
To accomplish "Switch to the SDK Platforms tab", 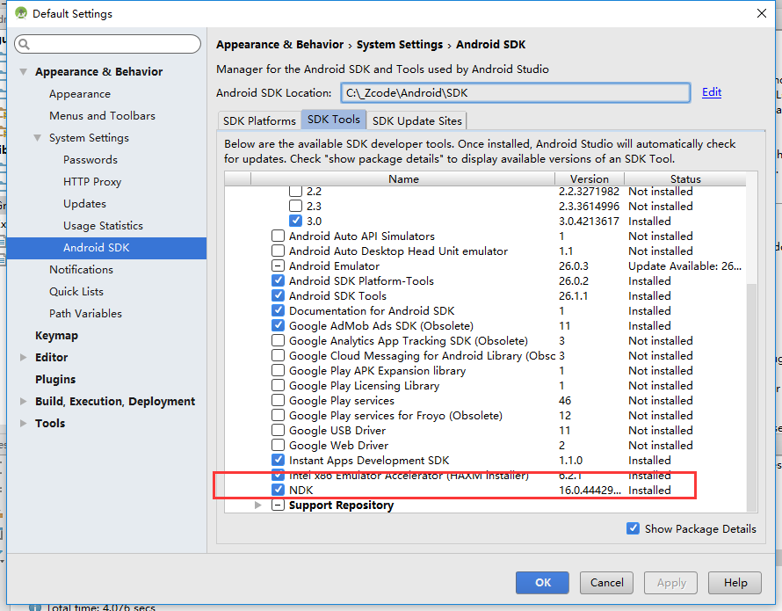I will point(259,120).
